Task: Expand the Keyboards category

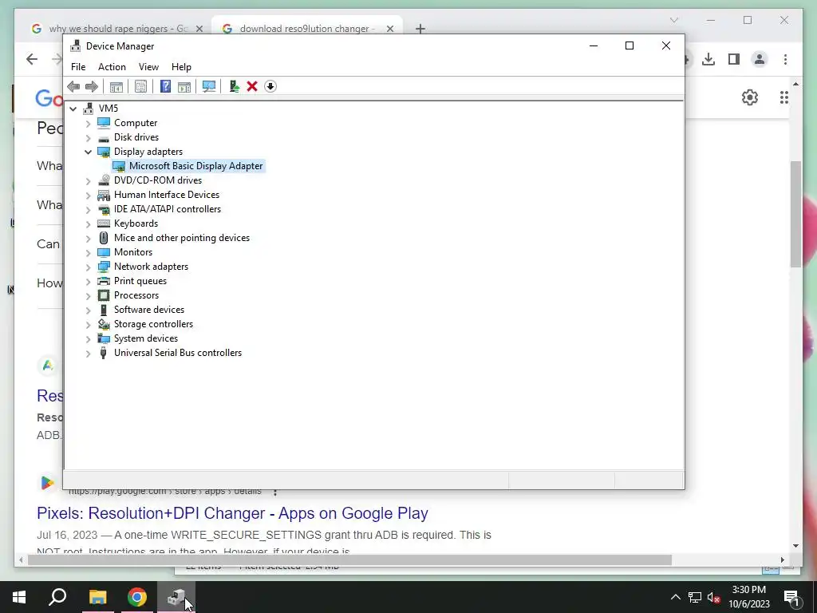Action: tap(88, 224)
